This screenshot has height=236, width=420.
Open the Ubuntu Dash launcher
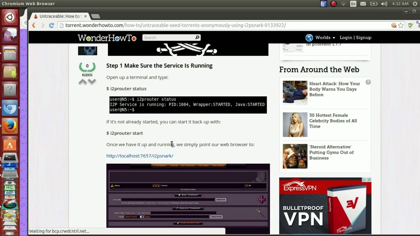[10, 17]
